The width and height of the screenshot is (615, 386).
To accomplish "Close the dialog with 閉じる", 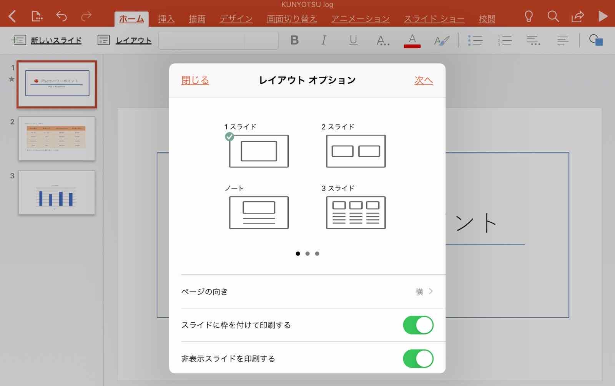I will pyautogui.click(x=195, y=80).
